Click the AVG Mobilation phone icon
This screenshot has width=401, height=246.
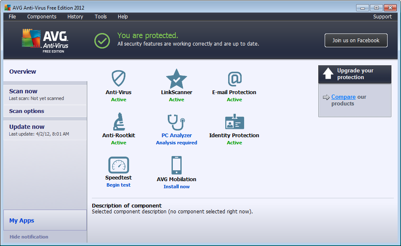tap(176, 165)
